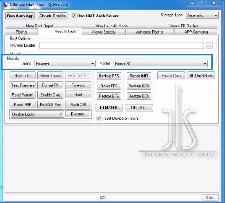Click the Check Credits button
Screen dimensions: 225x203
(53, 16)
